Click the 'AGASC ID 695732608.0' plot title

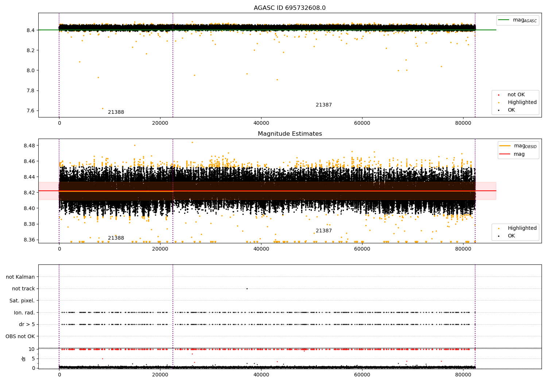coord(290,8)
